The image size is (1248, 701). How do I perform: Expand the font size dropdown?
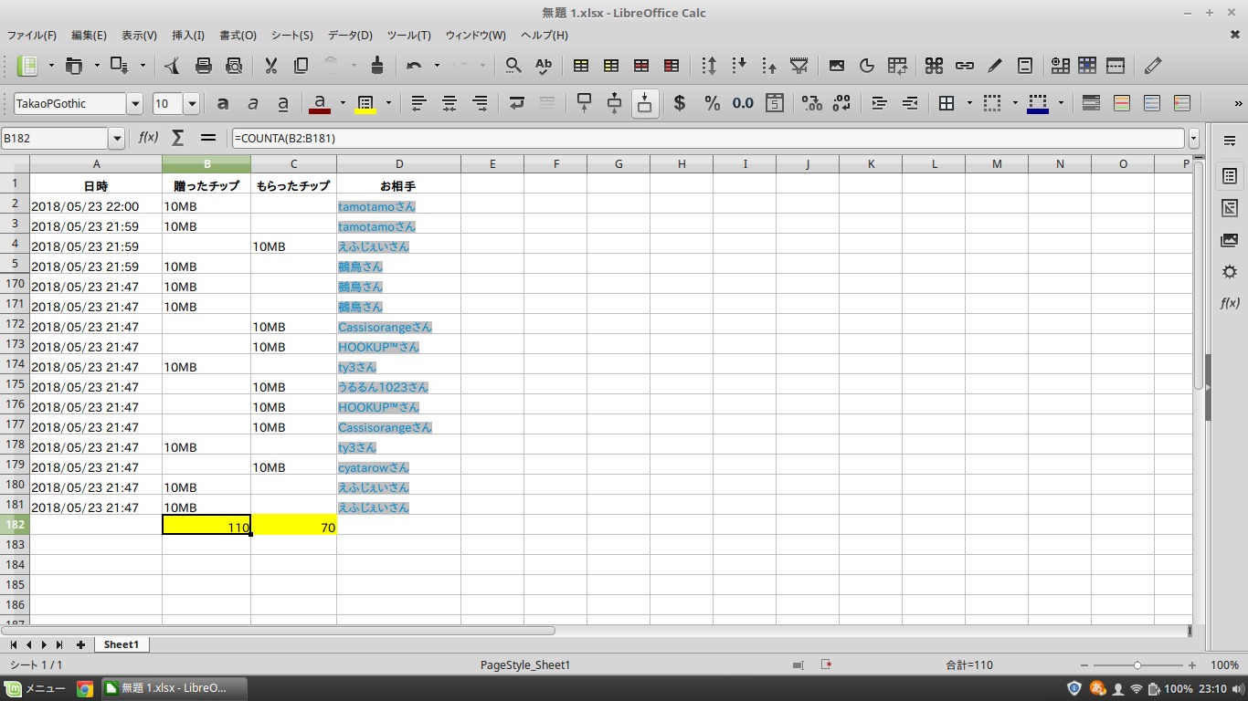[192, 104]
